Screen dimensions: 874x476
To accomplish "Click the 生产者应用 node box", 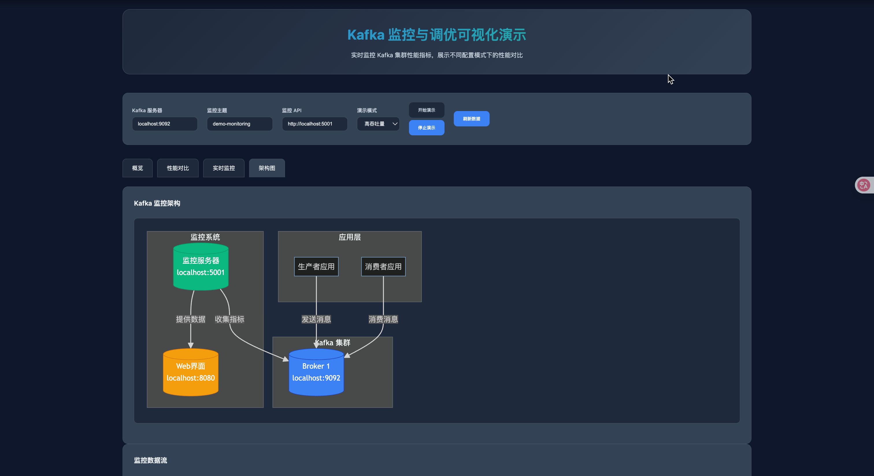I will click(316, 267).
